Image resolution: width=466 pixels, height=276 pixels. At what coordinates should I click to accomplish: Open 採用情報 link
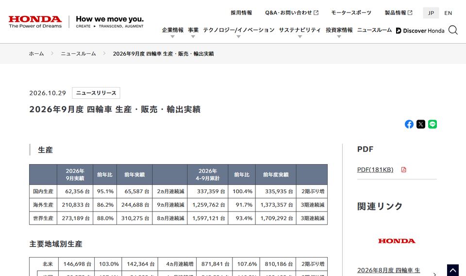(241, 13)
